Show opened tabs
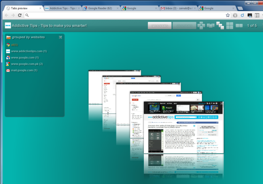Viewport: 263px width, 184px height. (x=159, y=25)
